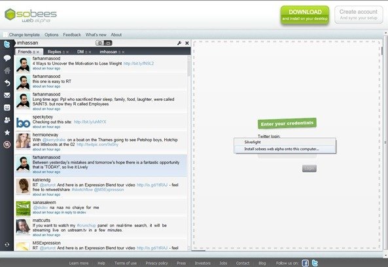Close the DM tab
The height and width of the screenshot is (267, 388).
click(x=90, y=52)
